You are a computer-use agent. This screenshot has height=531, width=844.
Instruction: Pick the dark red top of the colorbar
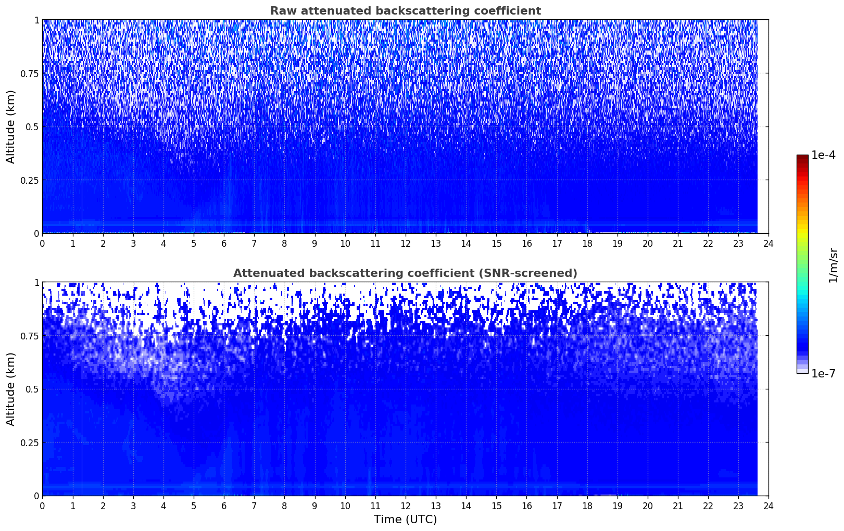click(x=802, y=158)
